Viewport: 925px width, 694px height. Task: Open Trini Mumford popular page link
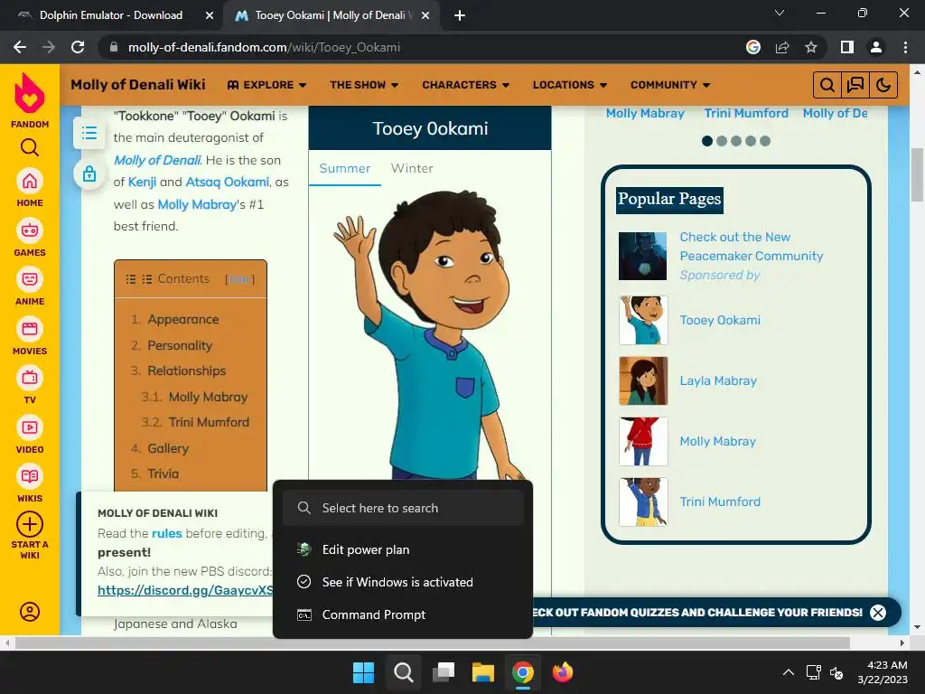(720, 502)
